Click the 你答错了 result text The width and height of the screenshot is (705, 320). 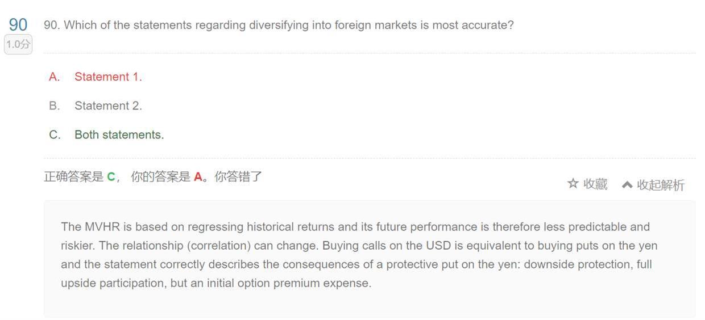pyautogui.click(x=238, y=176)
